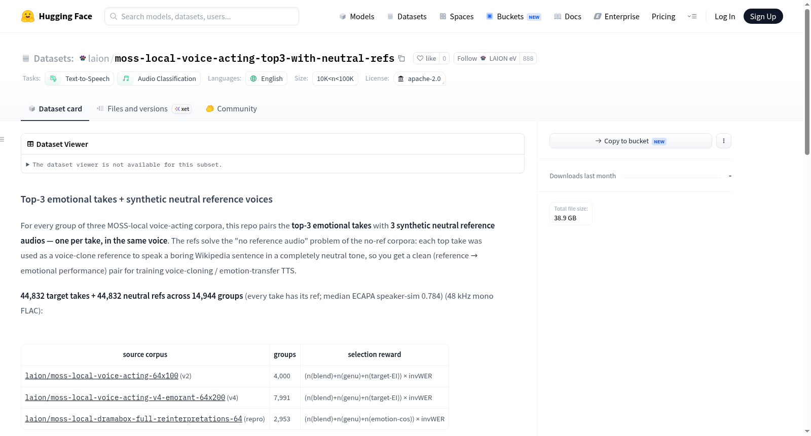
Task: Open the table of contents sidebar icon
Action: tap(2, 139)
